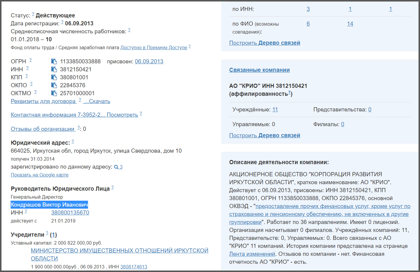Open Филиалы count 0 link
Screen dimensions: 420x272
click(x=343, y=124)
